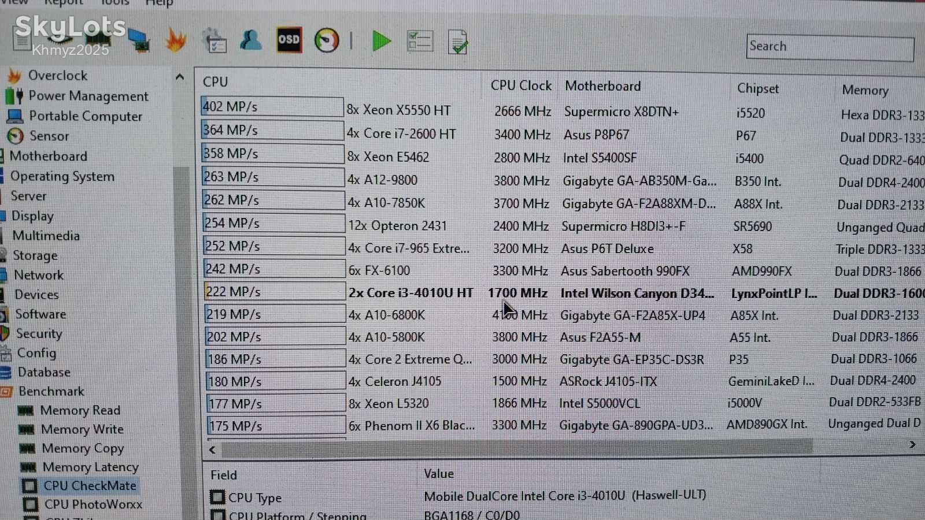Open the OSD panel toolbar icon
925x520 pixels.
[289, 40]
